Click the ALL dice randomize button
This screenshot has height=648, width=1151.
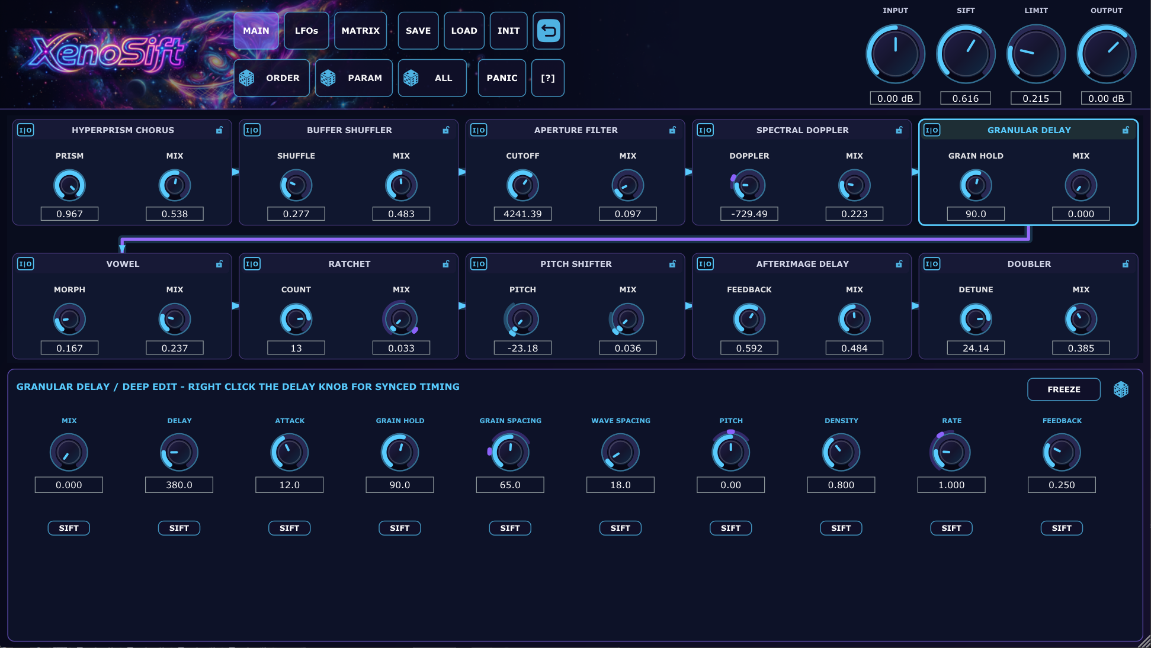(432, 78)
